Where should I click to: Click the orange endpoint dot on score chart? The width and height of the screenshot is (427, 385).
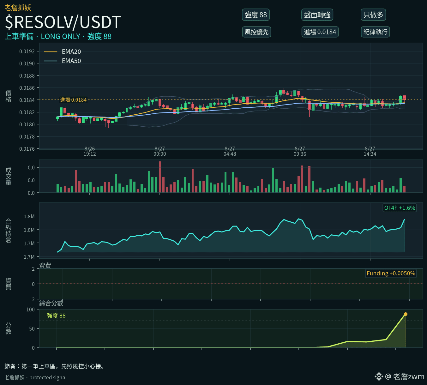point(406,314)
